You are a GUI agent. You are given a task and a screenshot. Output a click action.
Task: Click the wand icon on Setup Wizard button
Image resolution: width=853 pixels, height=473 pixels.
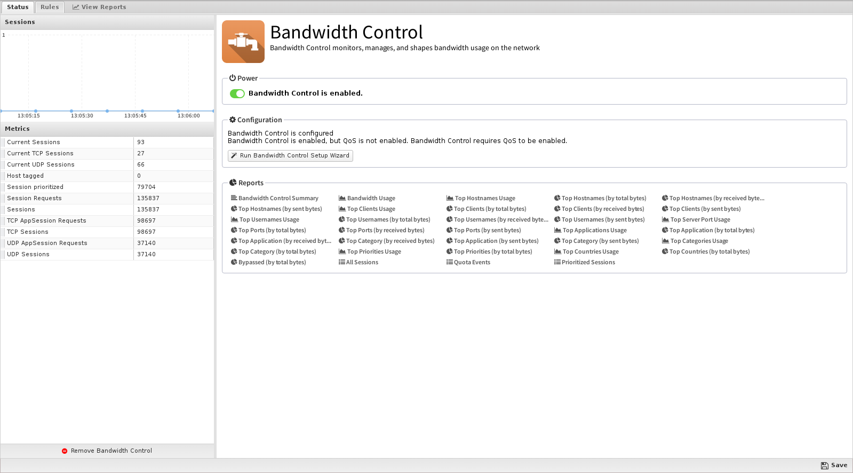234,156
